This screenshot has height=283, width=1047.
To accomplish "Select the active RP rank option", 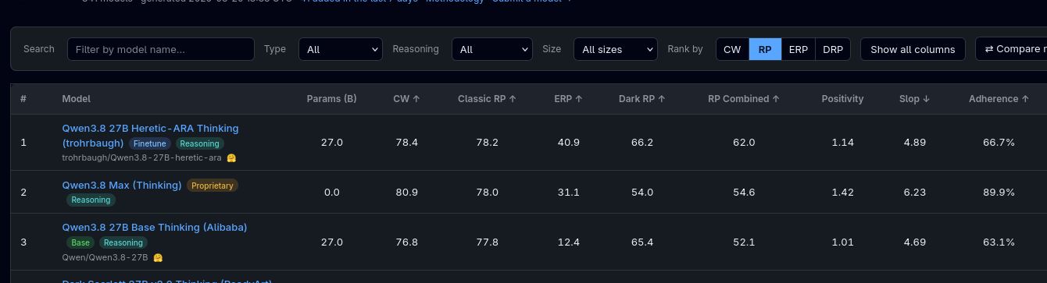I will [x=765, y=49].
